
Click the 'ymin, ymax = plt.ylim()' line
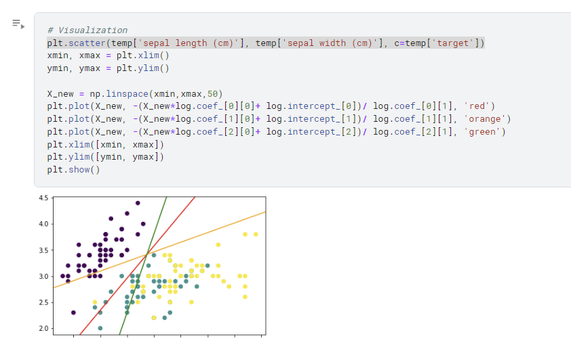[108, 68]
